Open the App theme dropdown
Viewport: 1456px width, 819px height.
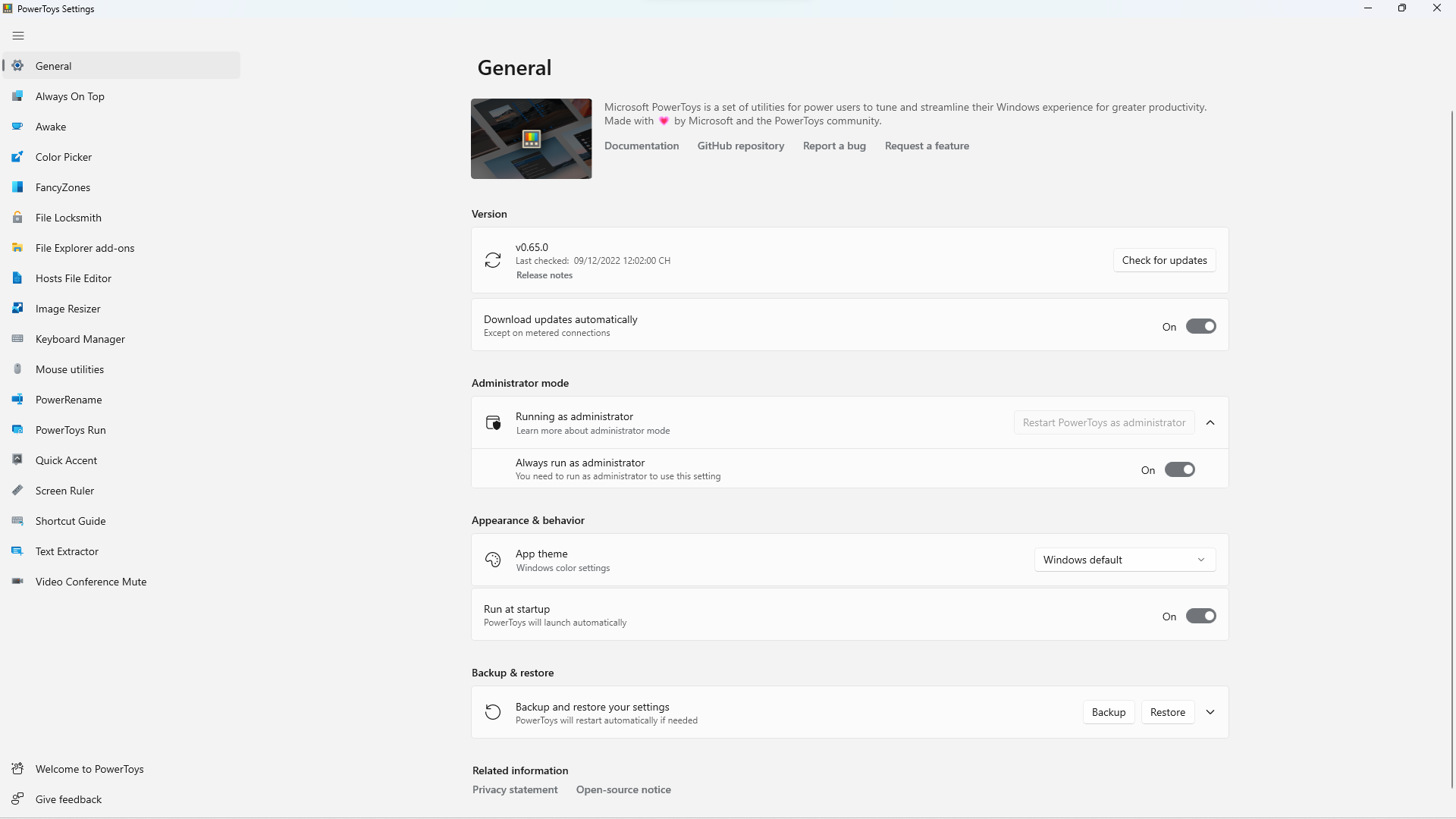pos(1124,559)
